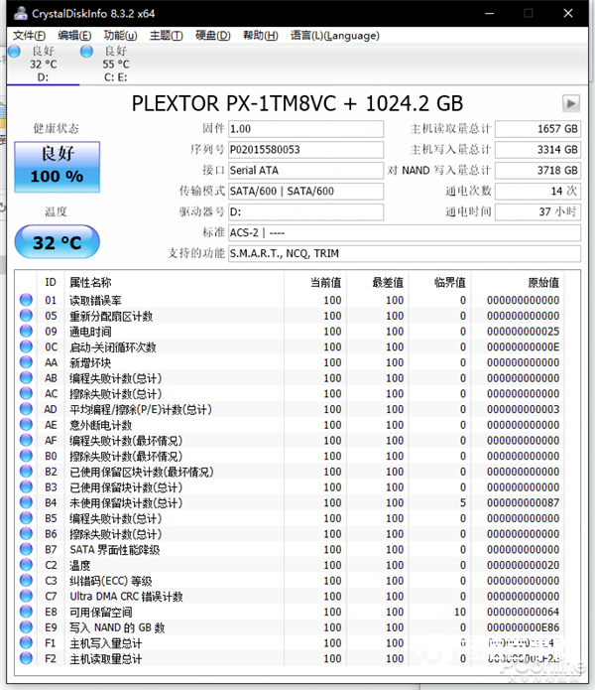Open the 编辑(E) menu
The image size is (595, 690).
coord(74,35)
